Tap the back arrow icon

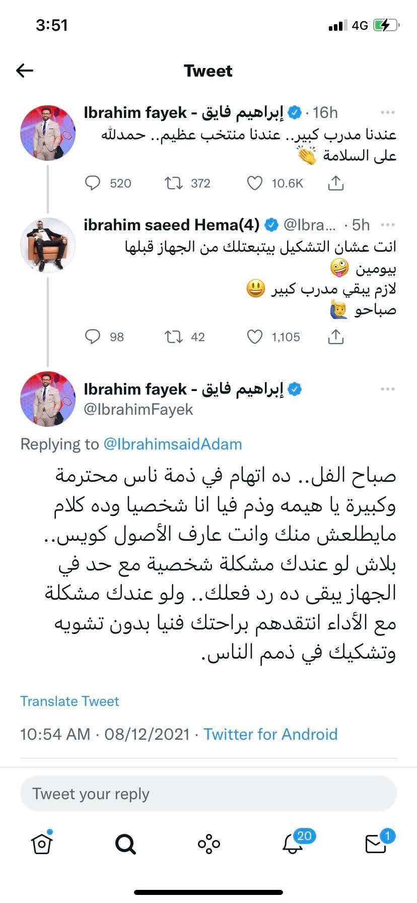25,71
